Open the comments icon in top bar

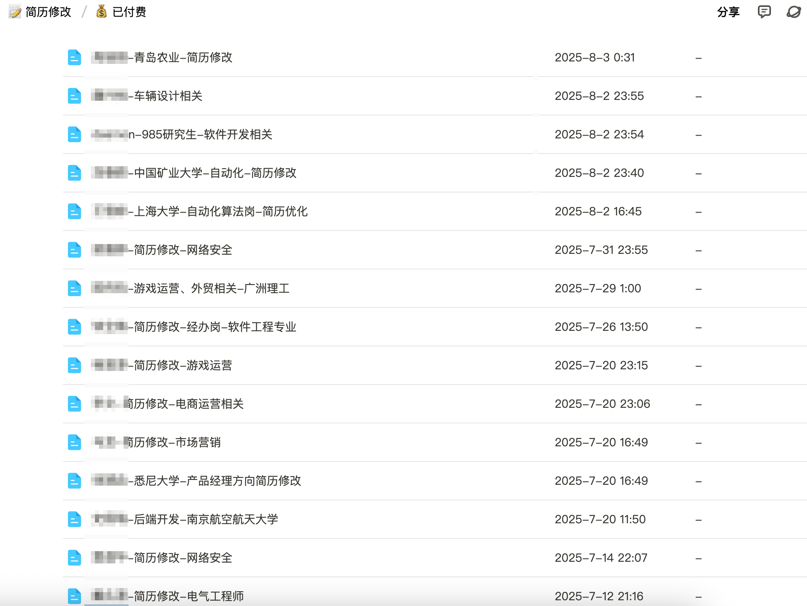click(764, 12)
